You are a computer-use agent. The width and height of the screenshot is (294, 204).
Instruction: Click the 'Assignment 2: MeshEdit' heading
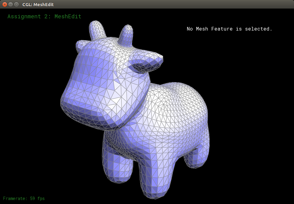coord(44,16)
